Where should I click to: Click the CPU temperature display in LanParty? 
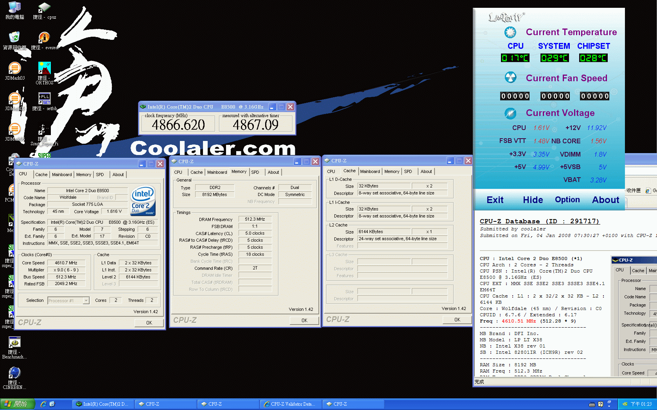pyautogui.click(x=515, y=58)
